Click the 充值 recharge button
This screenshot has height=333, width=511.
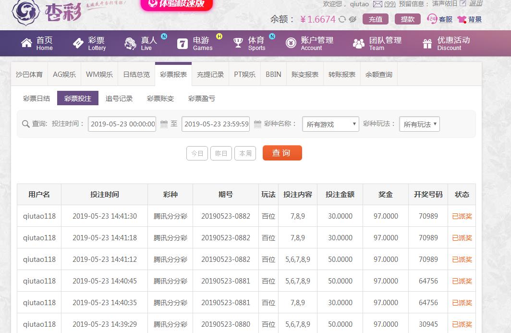point(376,19)
